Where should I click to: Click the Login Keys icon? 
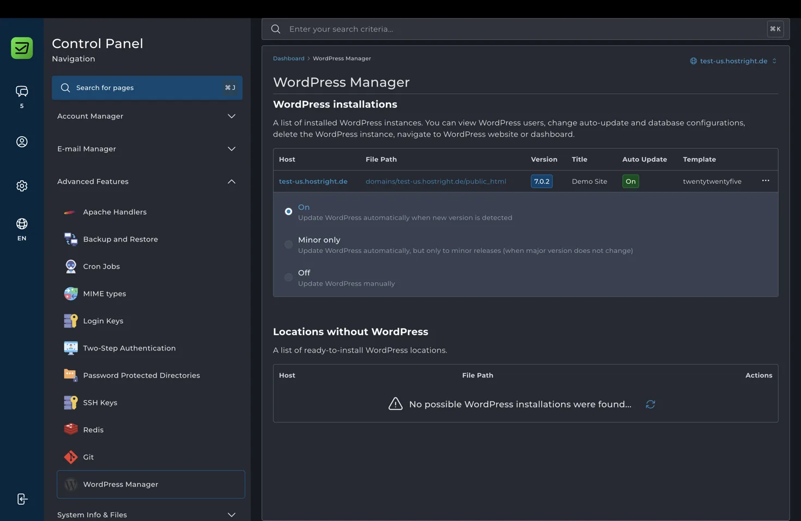point(70,321)
